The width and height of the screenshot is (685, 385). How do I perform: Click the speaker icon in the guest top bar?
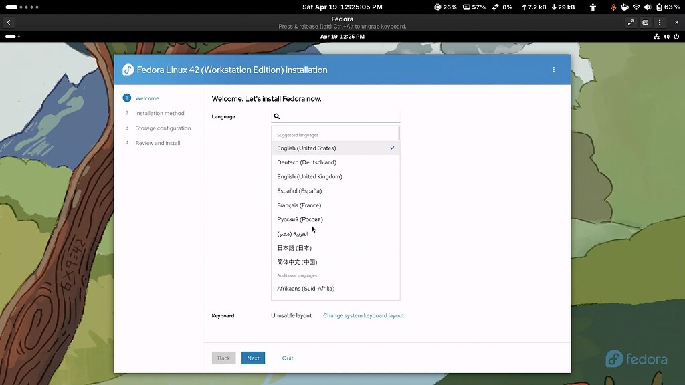click(x=666, y=37)
